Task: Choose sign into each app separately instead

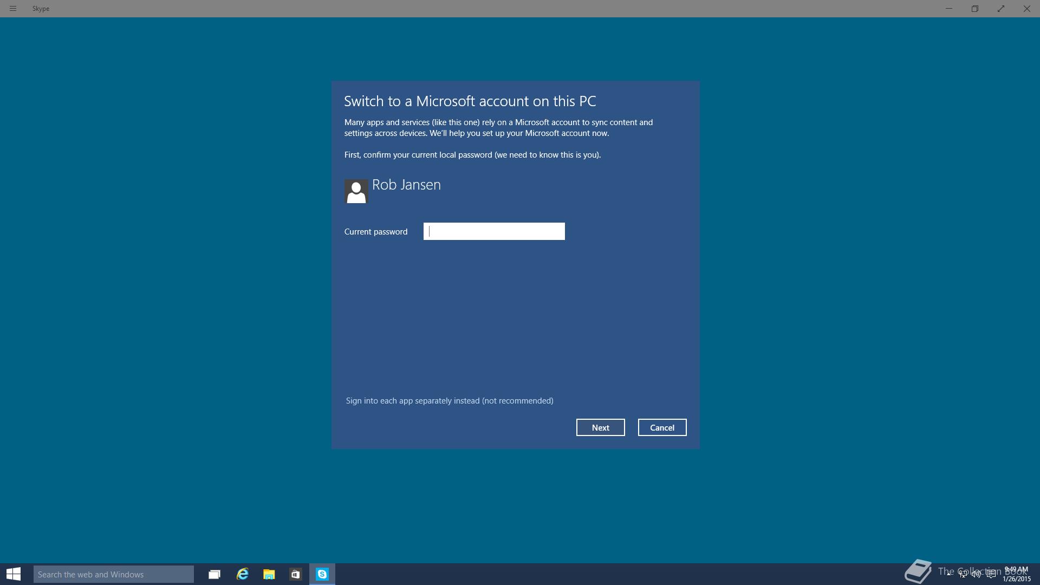Action: click(450, 401)
